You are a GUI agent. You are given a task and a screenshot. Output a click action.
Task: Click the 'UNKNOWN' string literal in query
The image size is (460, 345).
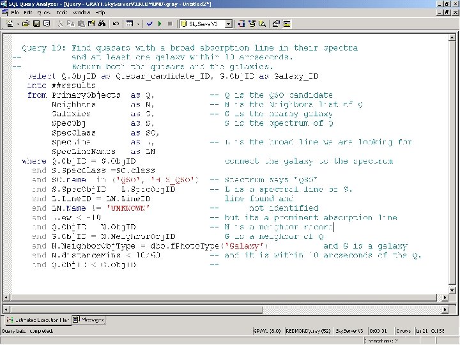click(128, 208)
